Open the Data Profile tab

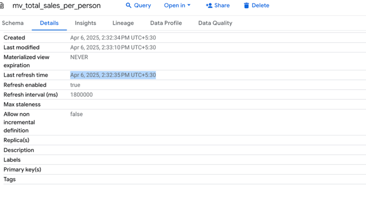(166, 23)
